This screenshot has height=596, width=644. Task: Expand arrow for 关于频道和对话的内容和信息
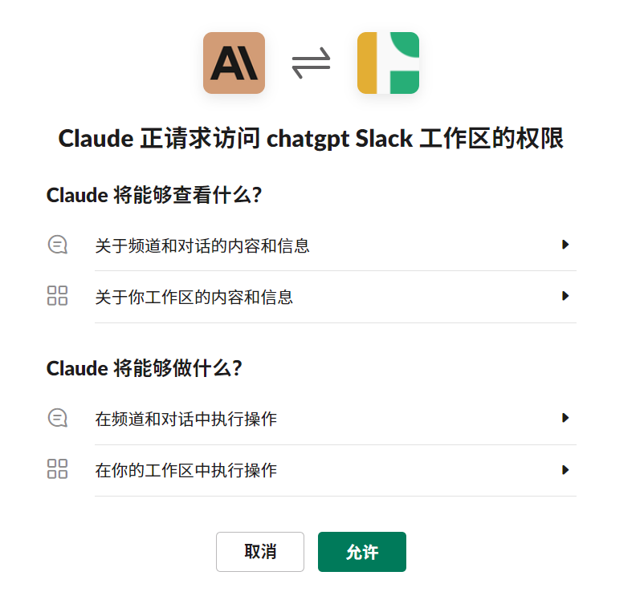tap(565, 245)
